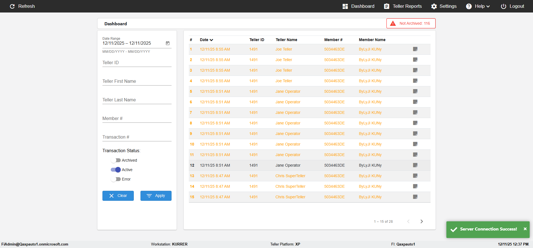Toggle the Active status switch
The height and width of the screenshot is (248, 533).
tap(115, 170)
